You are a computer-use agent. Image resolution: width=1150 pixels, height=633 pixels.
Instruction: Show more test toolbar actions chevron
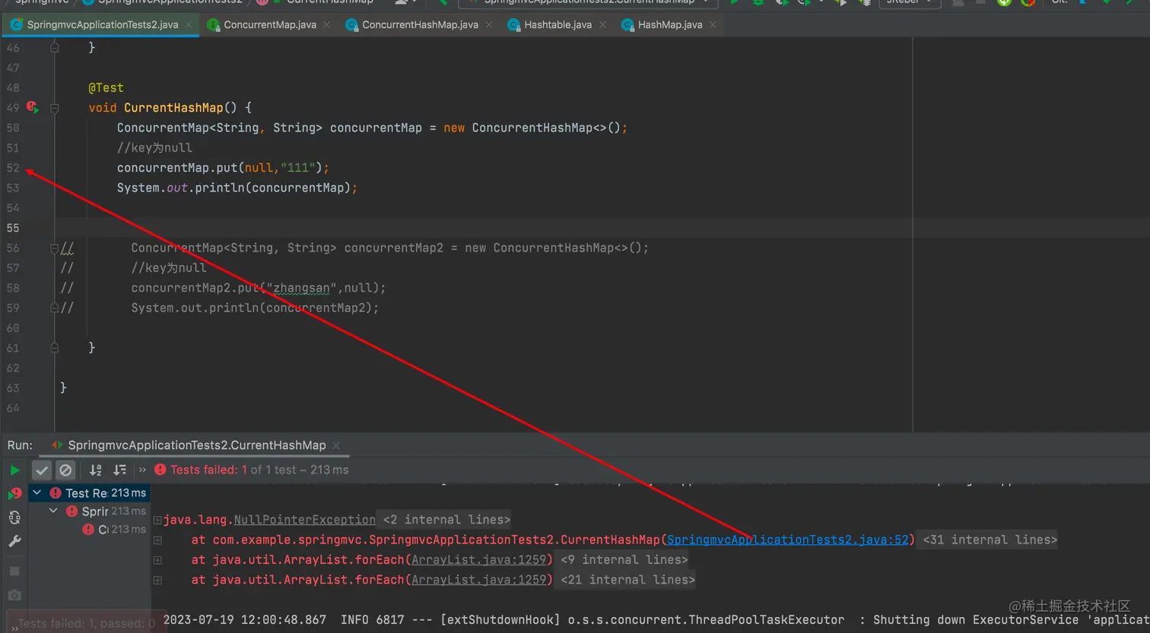coord(142,470)
